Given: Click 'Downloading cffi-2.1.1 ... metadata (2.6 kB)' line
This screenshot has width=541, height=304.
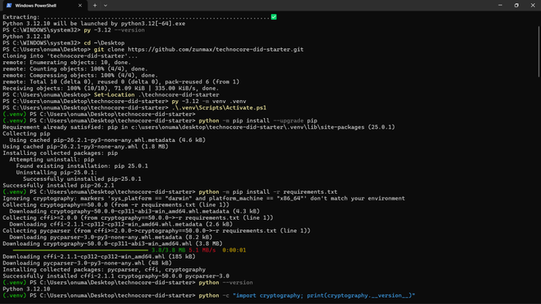Looking at the screenshot, I should click(121, 224).
